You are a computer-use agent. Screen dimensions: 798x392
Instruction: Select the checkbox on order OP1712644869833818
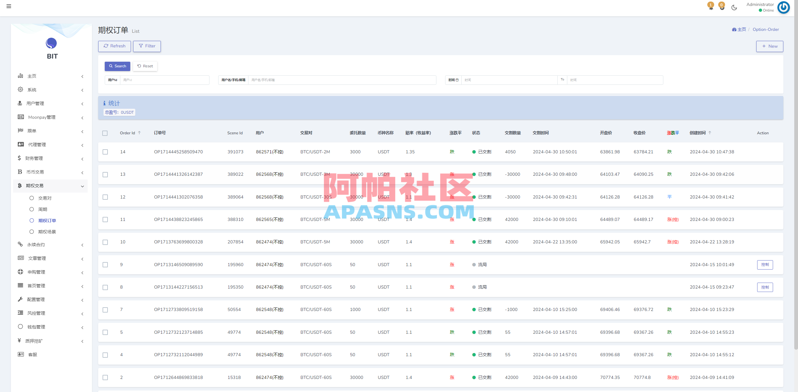pos(105,377)
